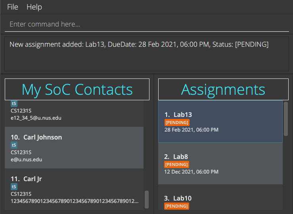Click the PENDING badge of Lab8
This screenshot has width=293, height=214.
tap(176, 164)
